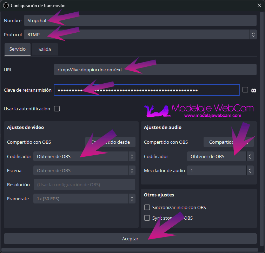Image resolution: width=265 pixels, height=253 pixels.
Task: Open the Mezclador de audio dropdown
Action: pyautogui.click(x=220, y=170)
